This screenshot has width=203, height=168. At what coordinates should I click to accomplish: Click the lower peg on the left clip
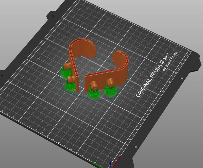pyautogui.click(x=71, y=79)
